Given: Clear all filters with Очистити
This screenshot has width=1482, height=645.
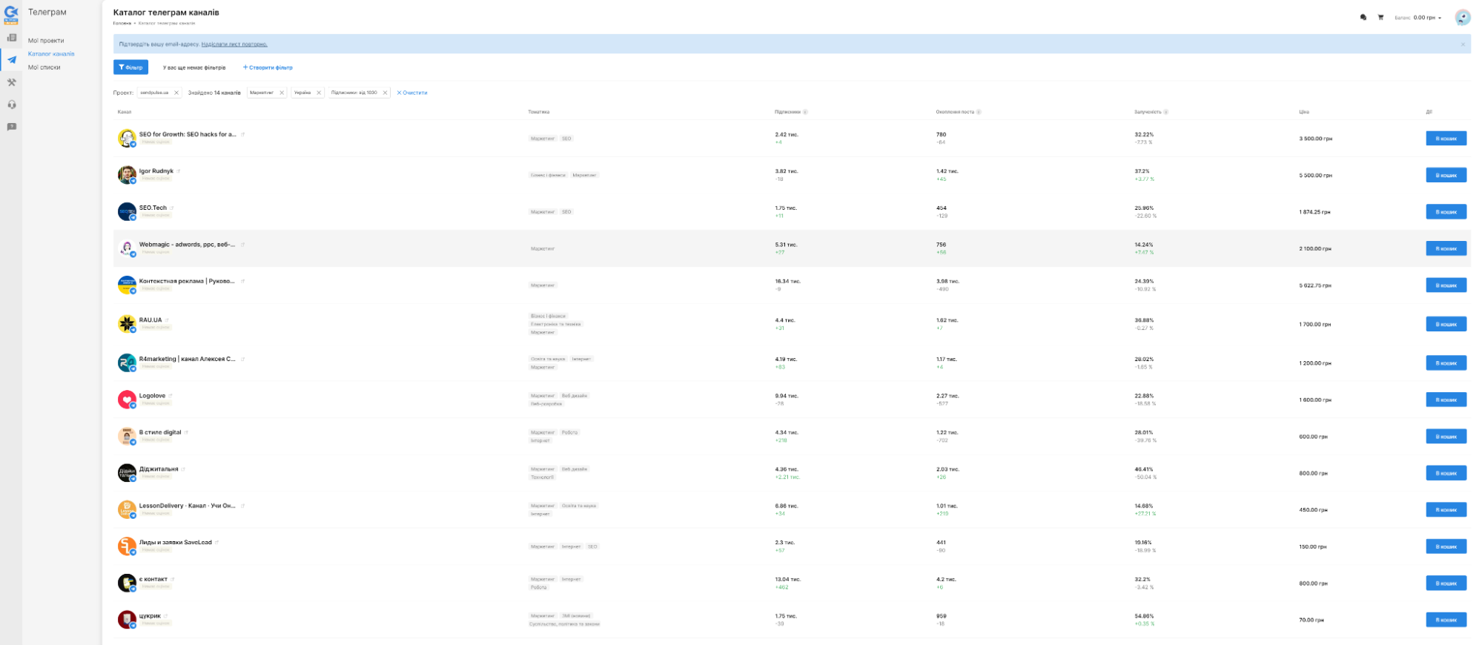Looking at the screenshot, I should click(x=412, y=93).
